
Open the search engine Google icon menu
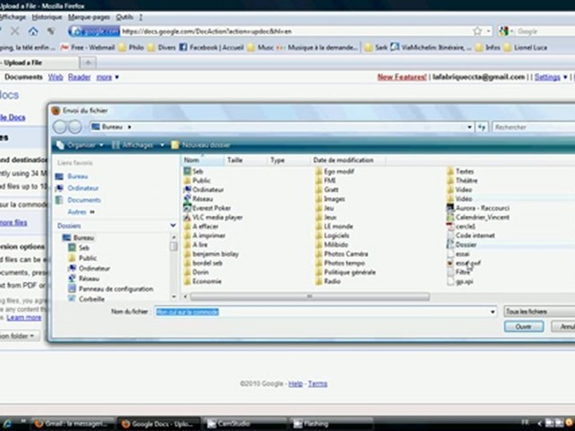pos(506,31)
